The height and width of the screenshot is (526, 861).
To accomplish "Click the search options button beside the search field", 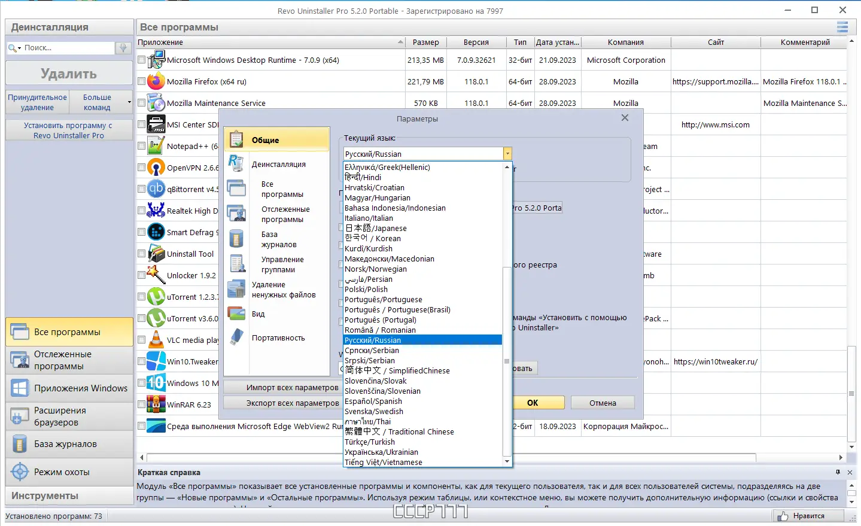I will click(x=123, y=48).
